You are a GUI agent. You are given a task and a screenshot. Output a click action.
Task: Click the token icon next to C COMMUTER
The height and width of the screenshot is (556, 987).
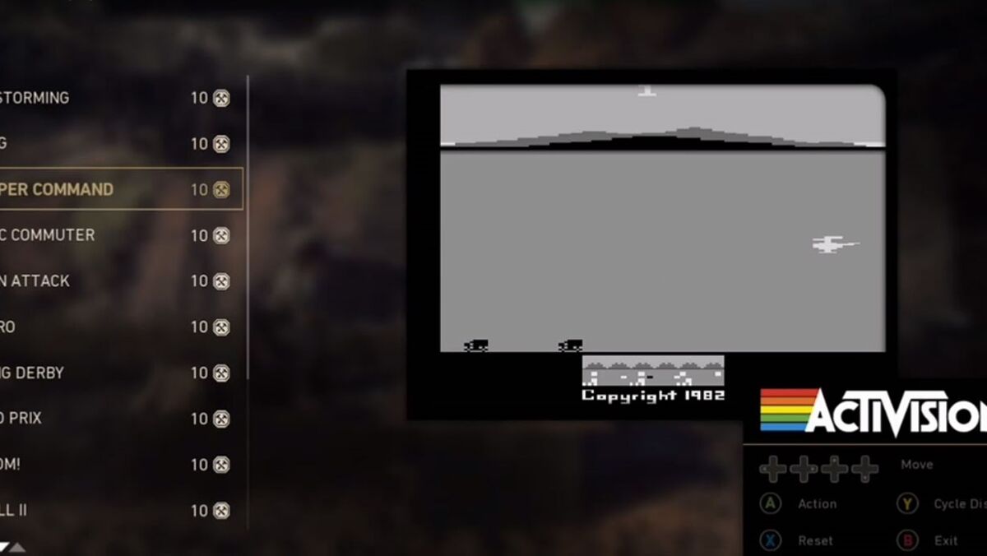pos(220,236)
